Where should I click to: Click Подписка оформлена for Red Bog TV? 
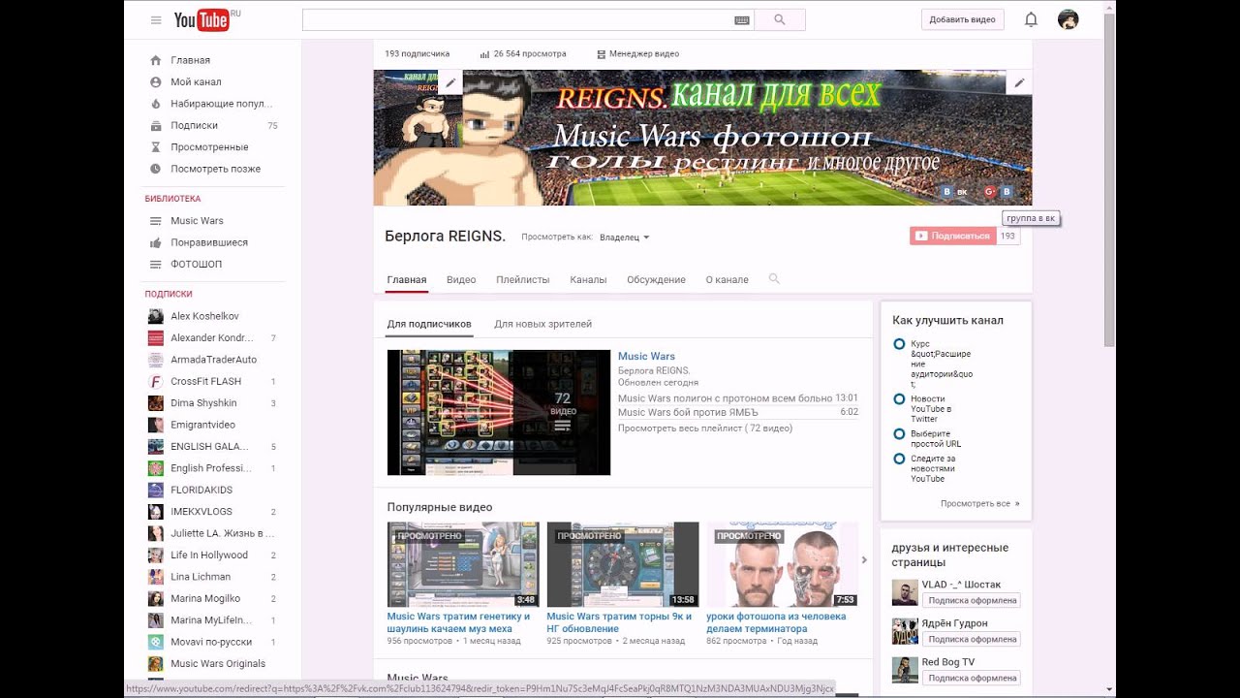click(x=971, y=679)
